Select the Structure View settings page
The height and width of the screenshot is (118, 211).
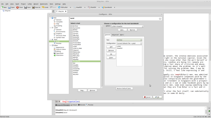click(61, 36)
